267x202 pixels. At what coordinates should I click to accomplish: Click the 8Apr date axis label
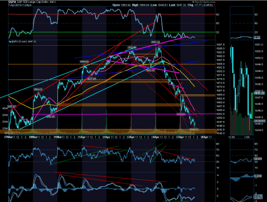204,137
